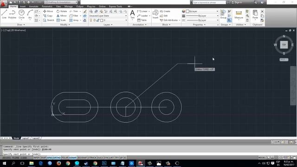297x167 pixels.
Task: Choose the Move command
Action: [x=48, y=11]
